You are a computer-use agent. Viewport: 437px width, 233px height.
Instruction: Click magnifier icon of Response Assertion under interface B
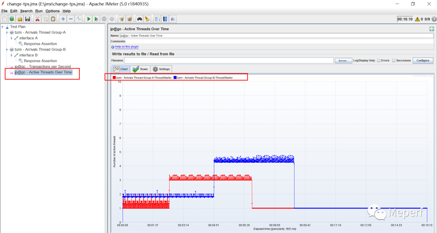21,61
